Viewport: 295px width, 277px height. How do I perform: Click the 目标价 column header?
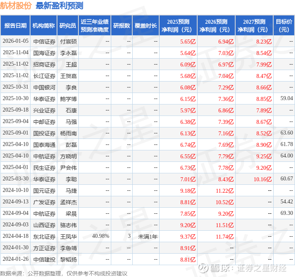tap(284, 26)
